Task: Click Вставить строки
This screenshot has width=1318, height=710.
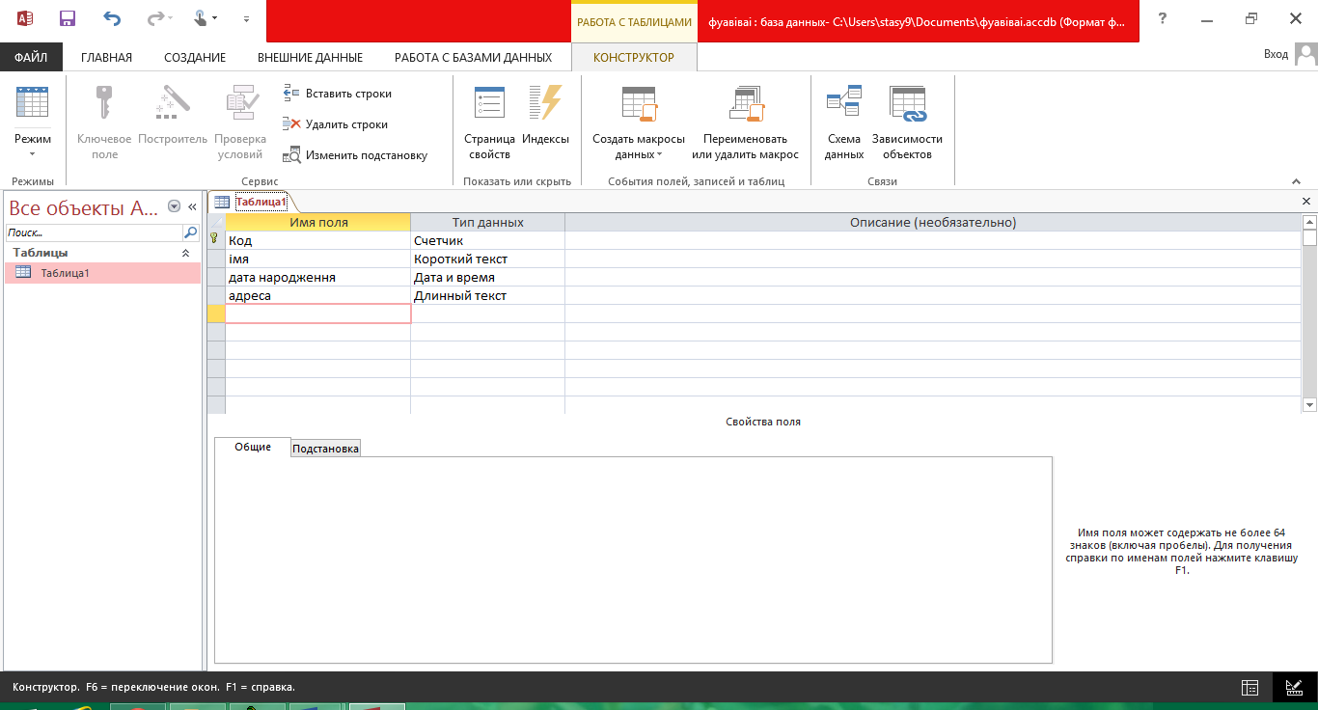Action: [x=337, y=94]
